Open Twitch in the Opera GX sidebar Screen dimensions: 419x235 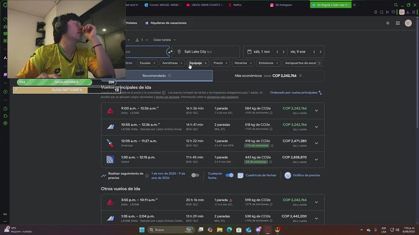[5, 75]
